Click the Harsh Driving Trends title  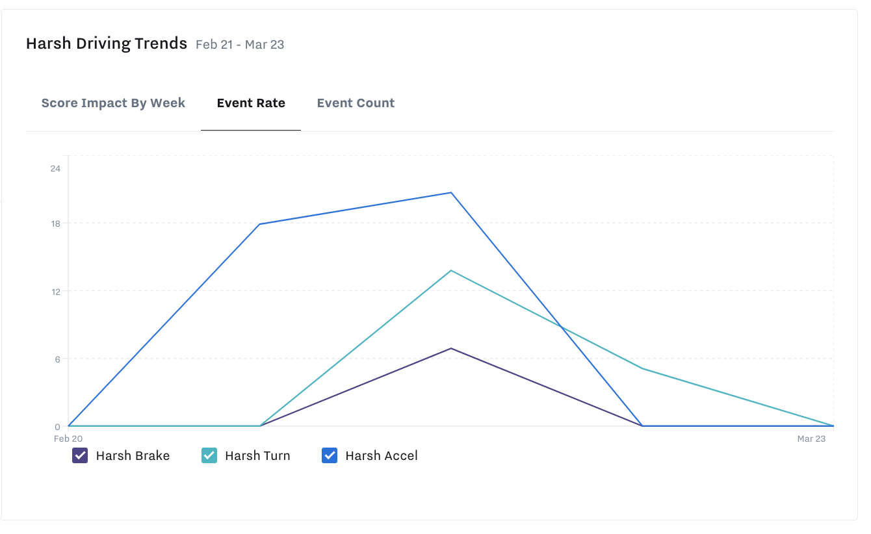(107, 44)
